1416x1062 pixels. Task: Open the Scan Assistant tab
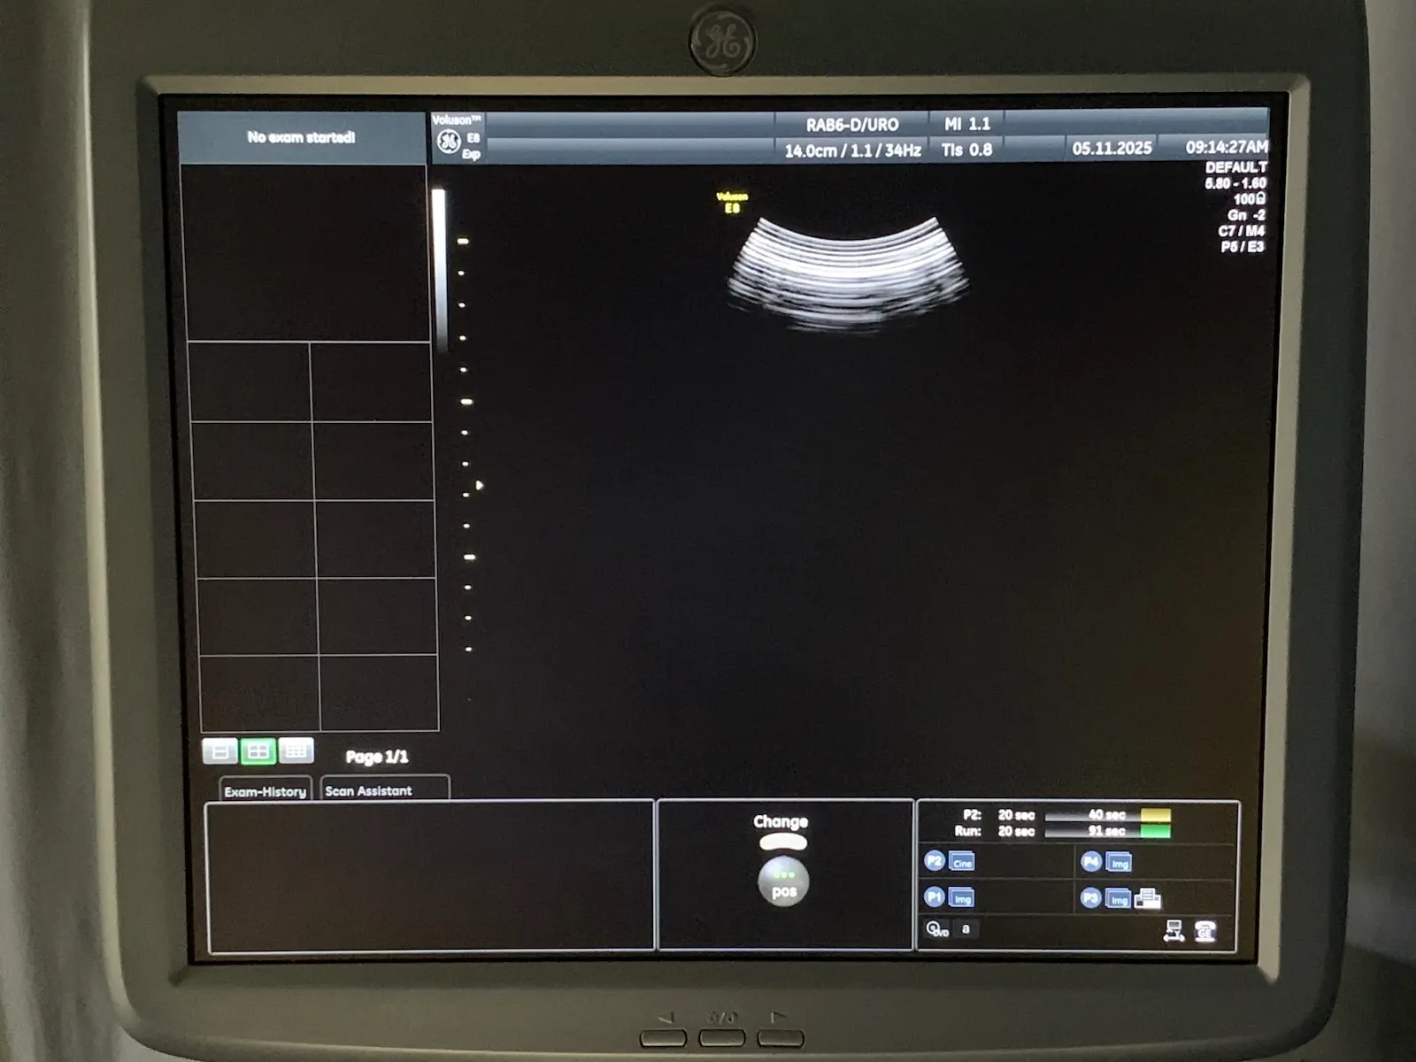click(368, 790)
